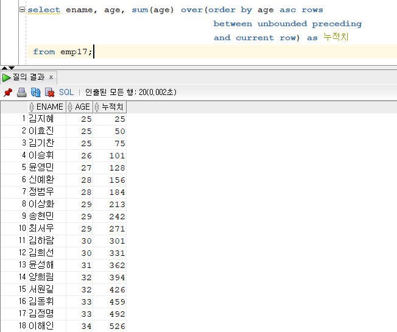Click cumulative value 394 cell

pos(110,277)
